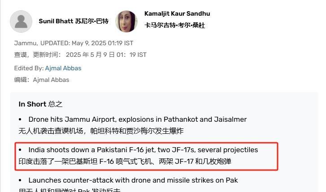The width and height of the screenshot is (326, 192).
Task: Click the red highlighted box border
Action: [x=146, y=143]
